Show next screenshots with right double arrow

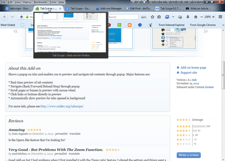tap(205, 31)
